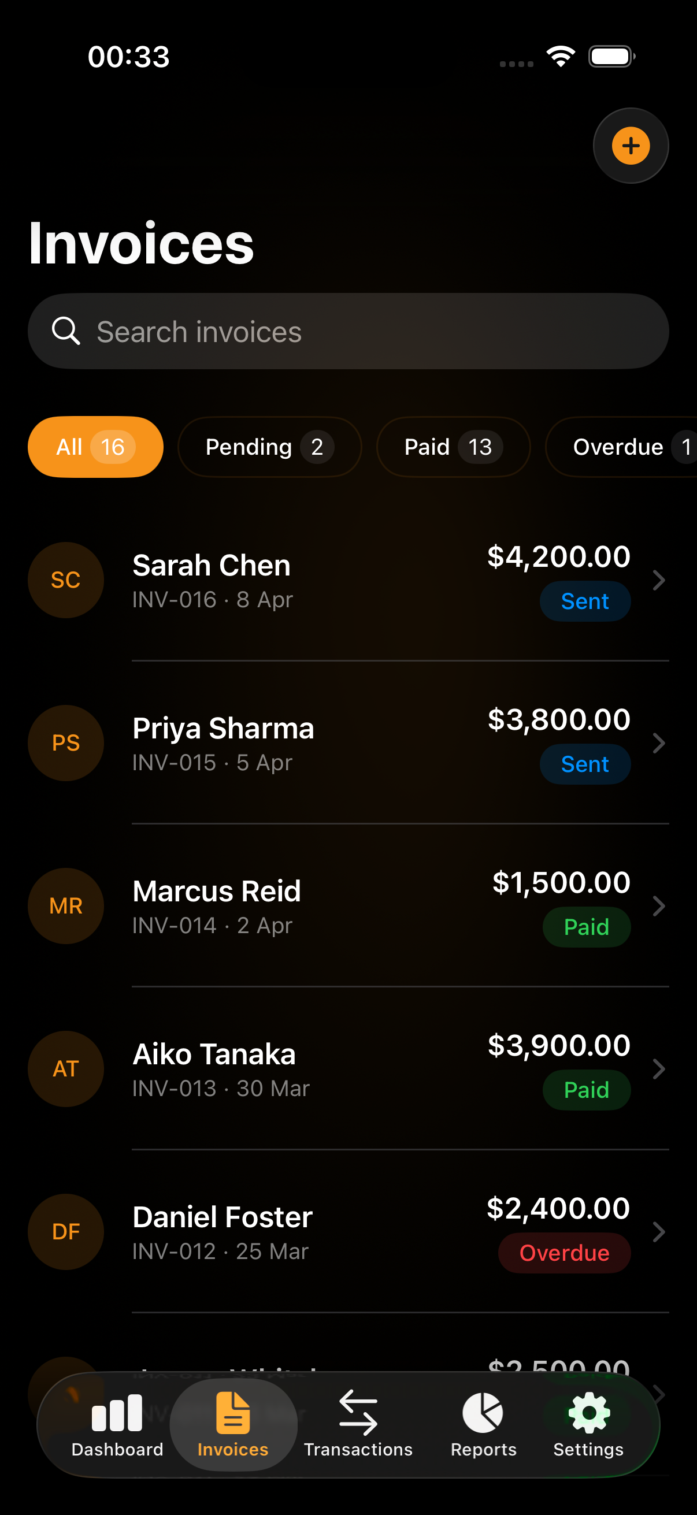The image size is (697, 1515).
Task: Tap the magnifying glass search icon
Action: tap(65, 331)
